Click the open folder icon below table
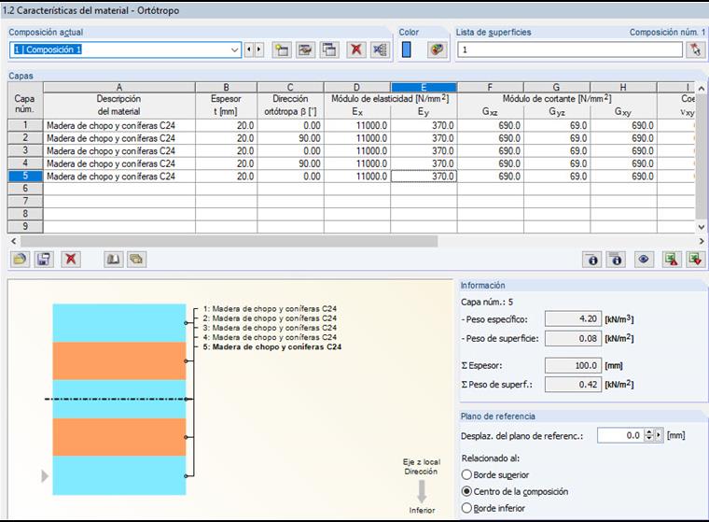 point(20,259)
